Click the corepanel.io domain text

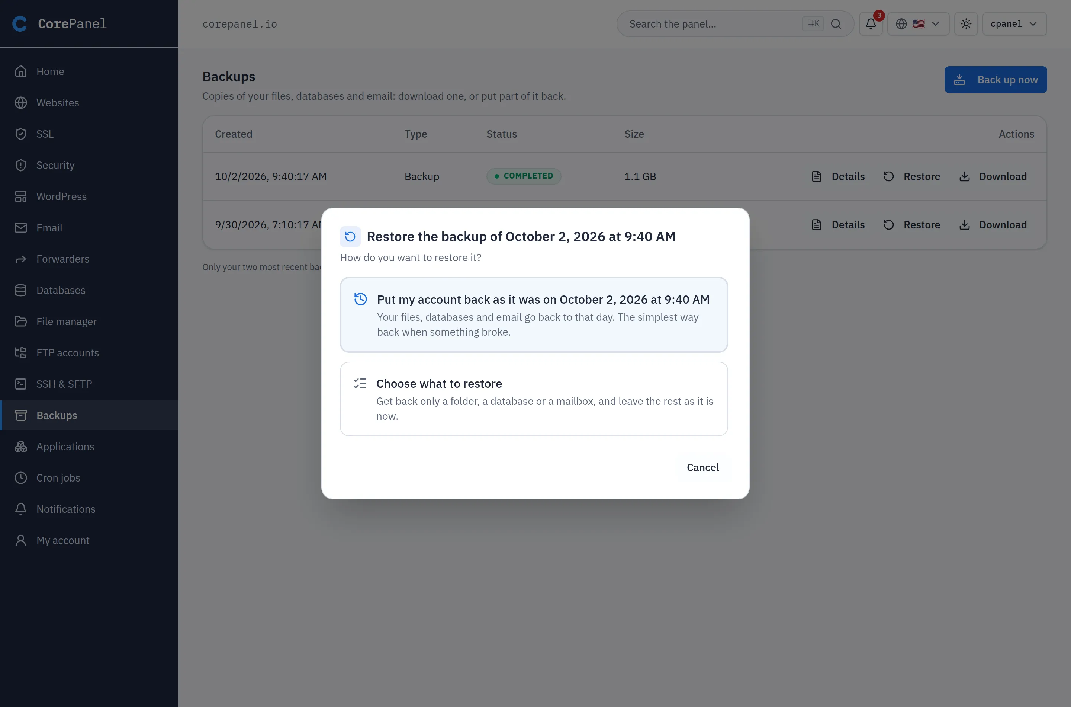240,24
